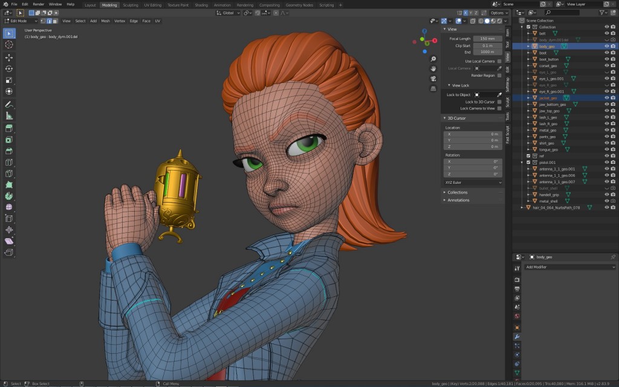Screen dimensions: 619x387
Task: Switch to the Sculpting workspace tab
Action: point(130,4)
